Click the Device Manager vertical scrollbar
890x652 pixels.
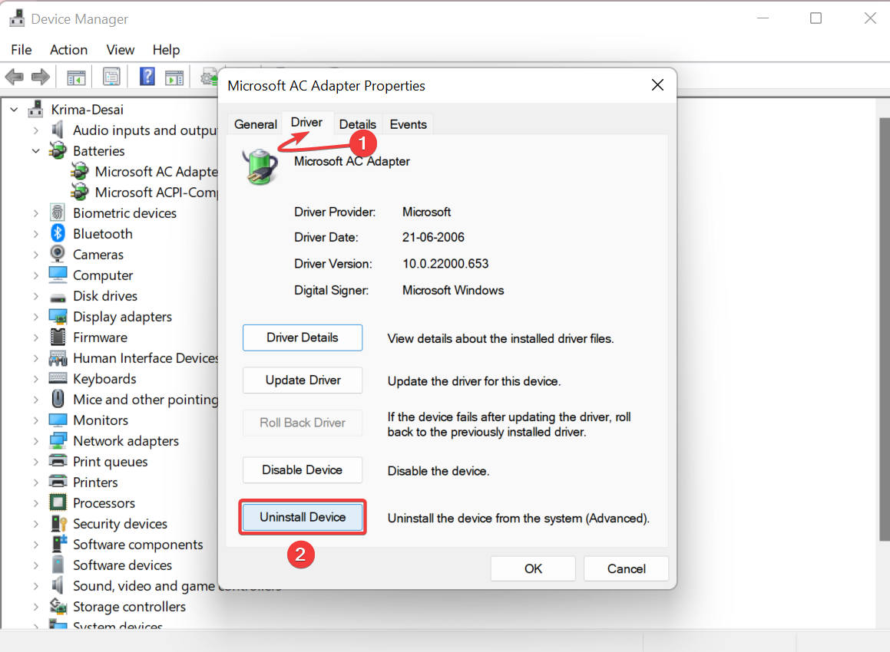(885, 329)
